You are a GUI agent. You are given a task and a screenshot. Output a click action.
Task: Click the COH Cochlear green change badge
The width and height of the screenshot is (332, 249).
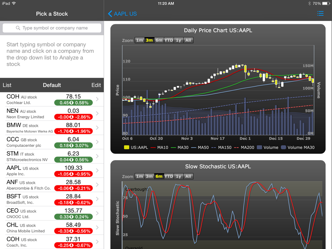coord(73,103)
